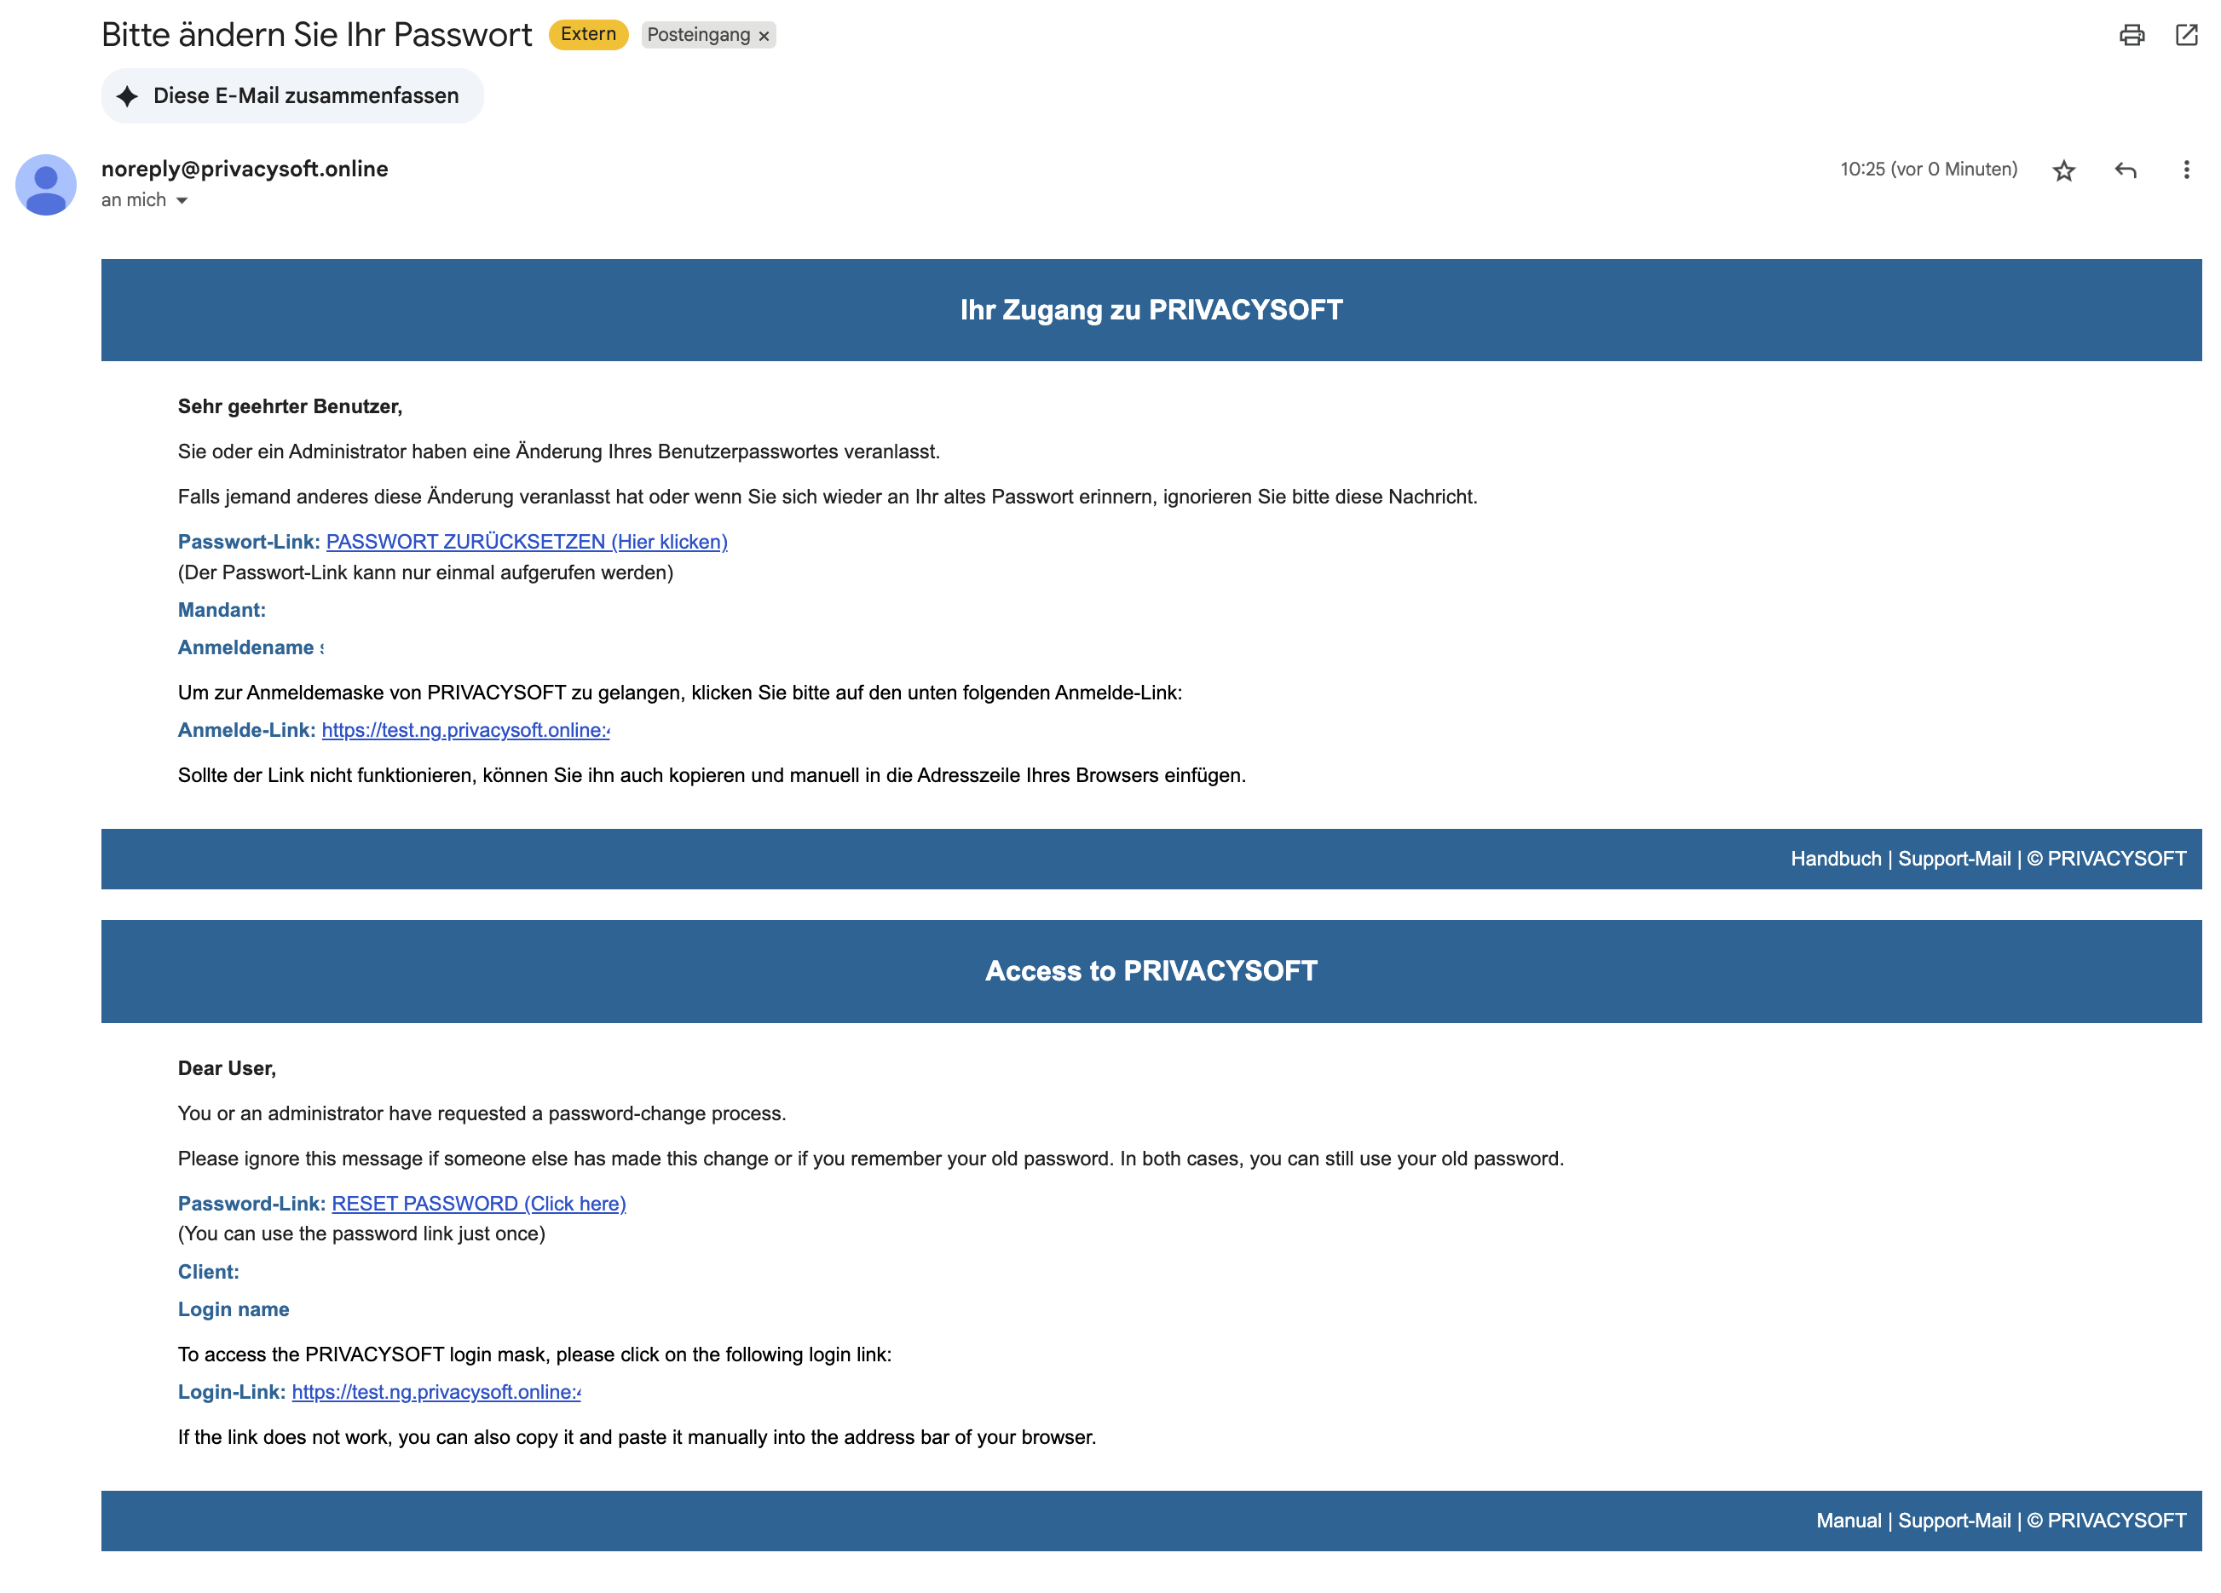The width and height of the screenshot is (2221, 1593).
Task: Click Support-Mail in the English footer
Action: tap(1953, 1521)
